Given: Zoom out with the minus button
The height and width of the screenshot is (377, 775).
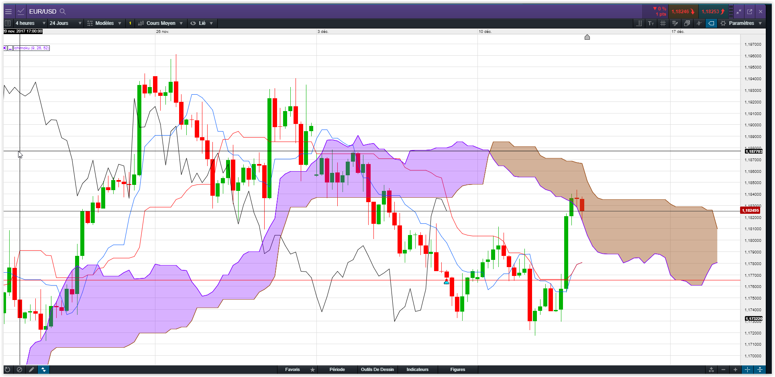Looking at the screenshot, I should (x=723, y=370).
